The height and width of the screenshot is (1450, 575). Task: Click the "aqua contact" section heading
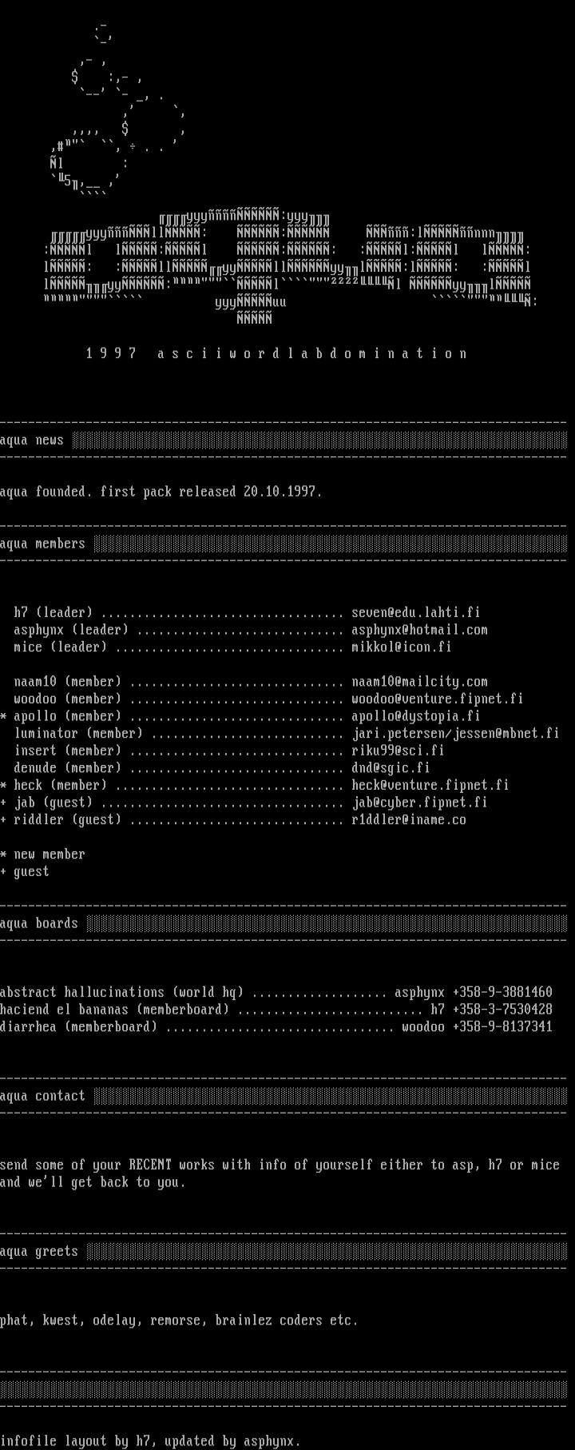coord(42,1097)
